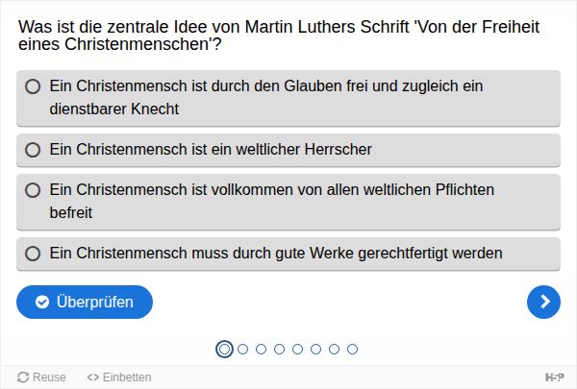This screenshot has height=389, width=577.
Task: Click the checkmark icon in Überprüfen button
Action: (42, 303)
